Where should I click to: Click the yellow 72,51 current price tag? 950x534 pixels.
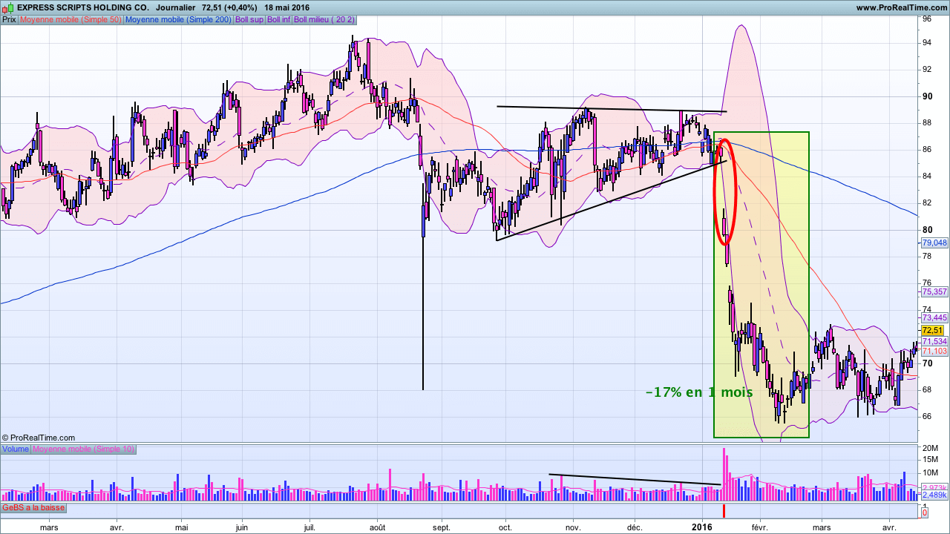coord(932,330)
